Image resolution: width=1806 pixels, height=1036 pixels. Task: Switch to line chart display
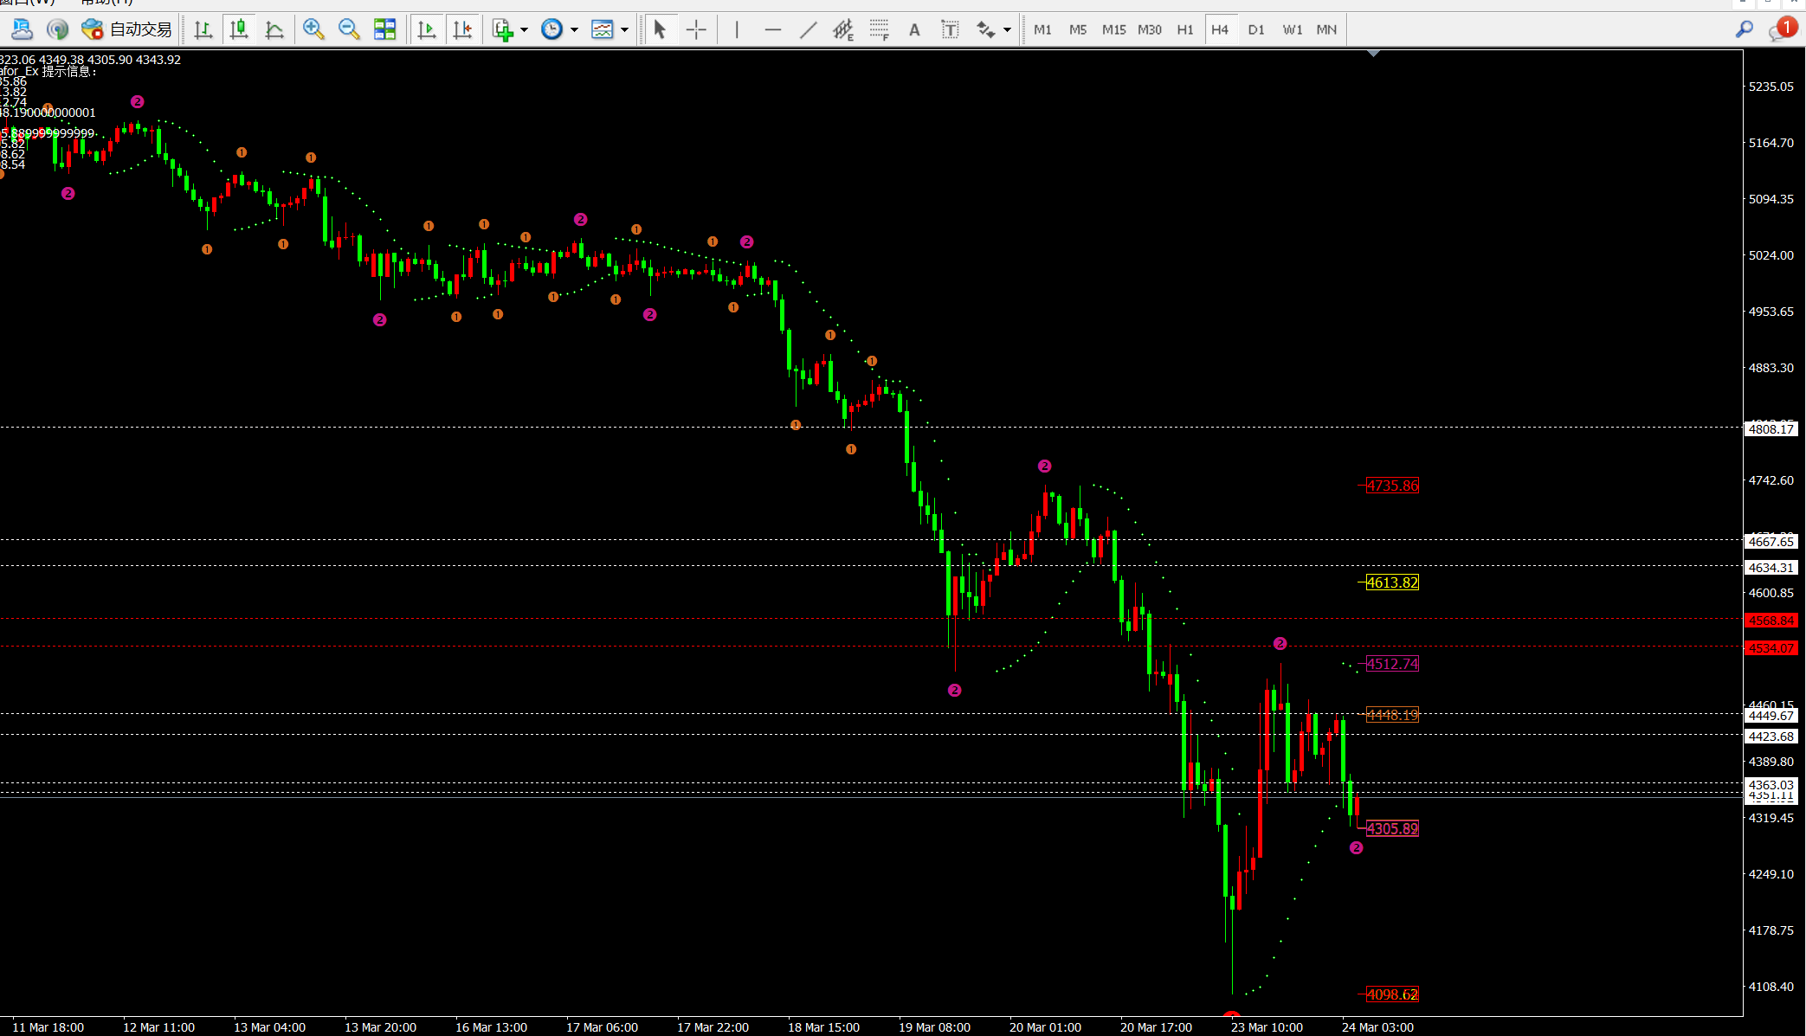click(274, 29)
